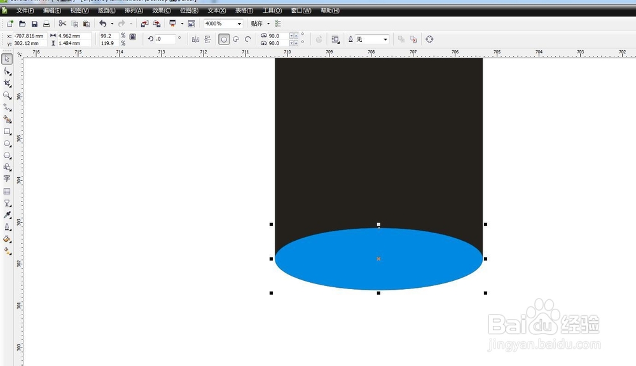Open the Outline pen tool
The width and height of the screenshot is (636, 366).
(7, 227)
